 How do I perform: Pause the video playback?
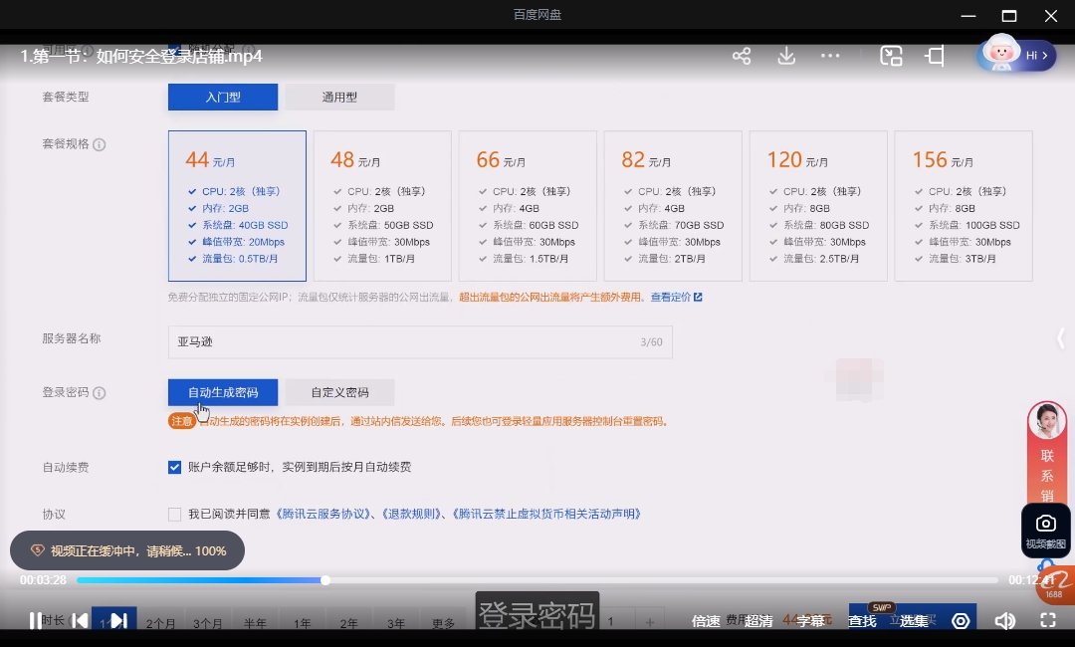pyautogui.click(x=35, y=621)
